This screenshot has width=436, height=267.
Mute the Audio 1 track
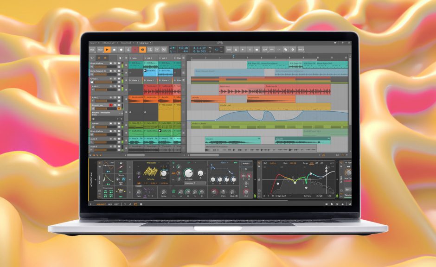tap(119, 86)
